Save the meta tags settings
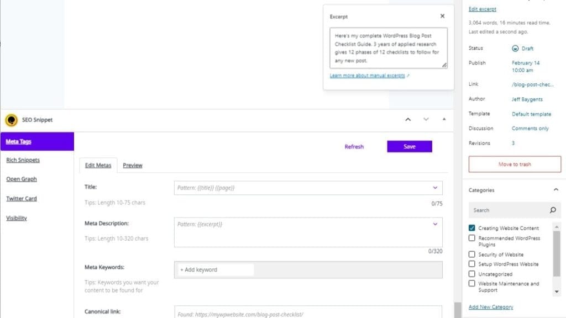The width and height of the screenshot is (566, 318). pyautogui.click(x=409, y=146)
